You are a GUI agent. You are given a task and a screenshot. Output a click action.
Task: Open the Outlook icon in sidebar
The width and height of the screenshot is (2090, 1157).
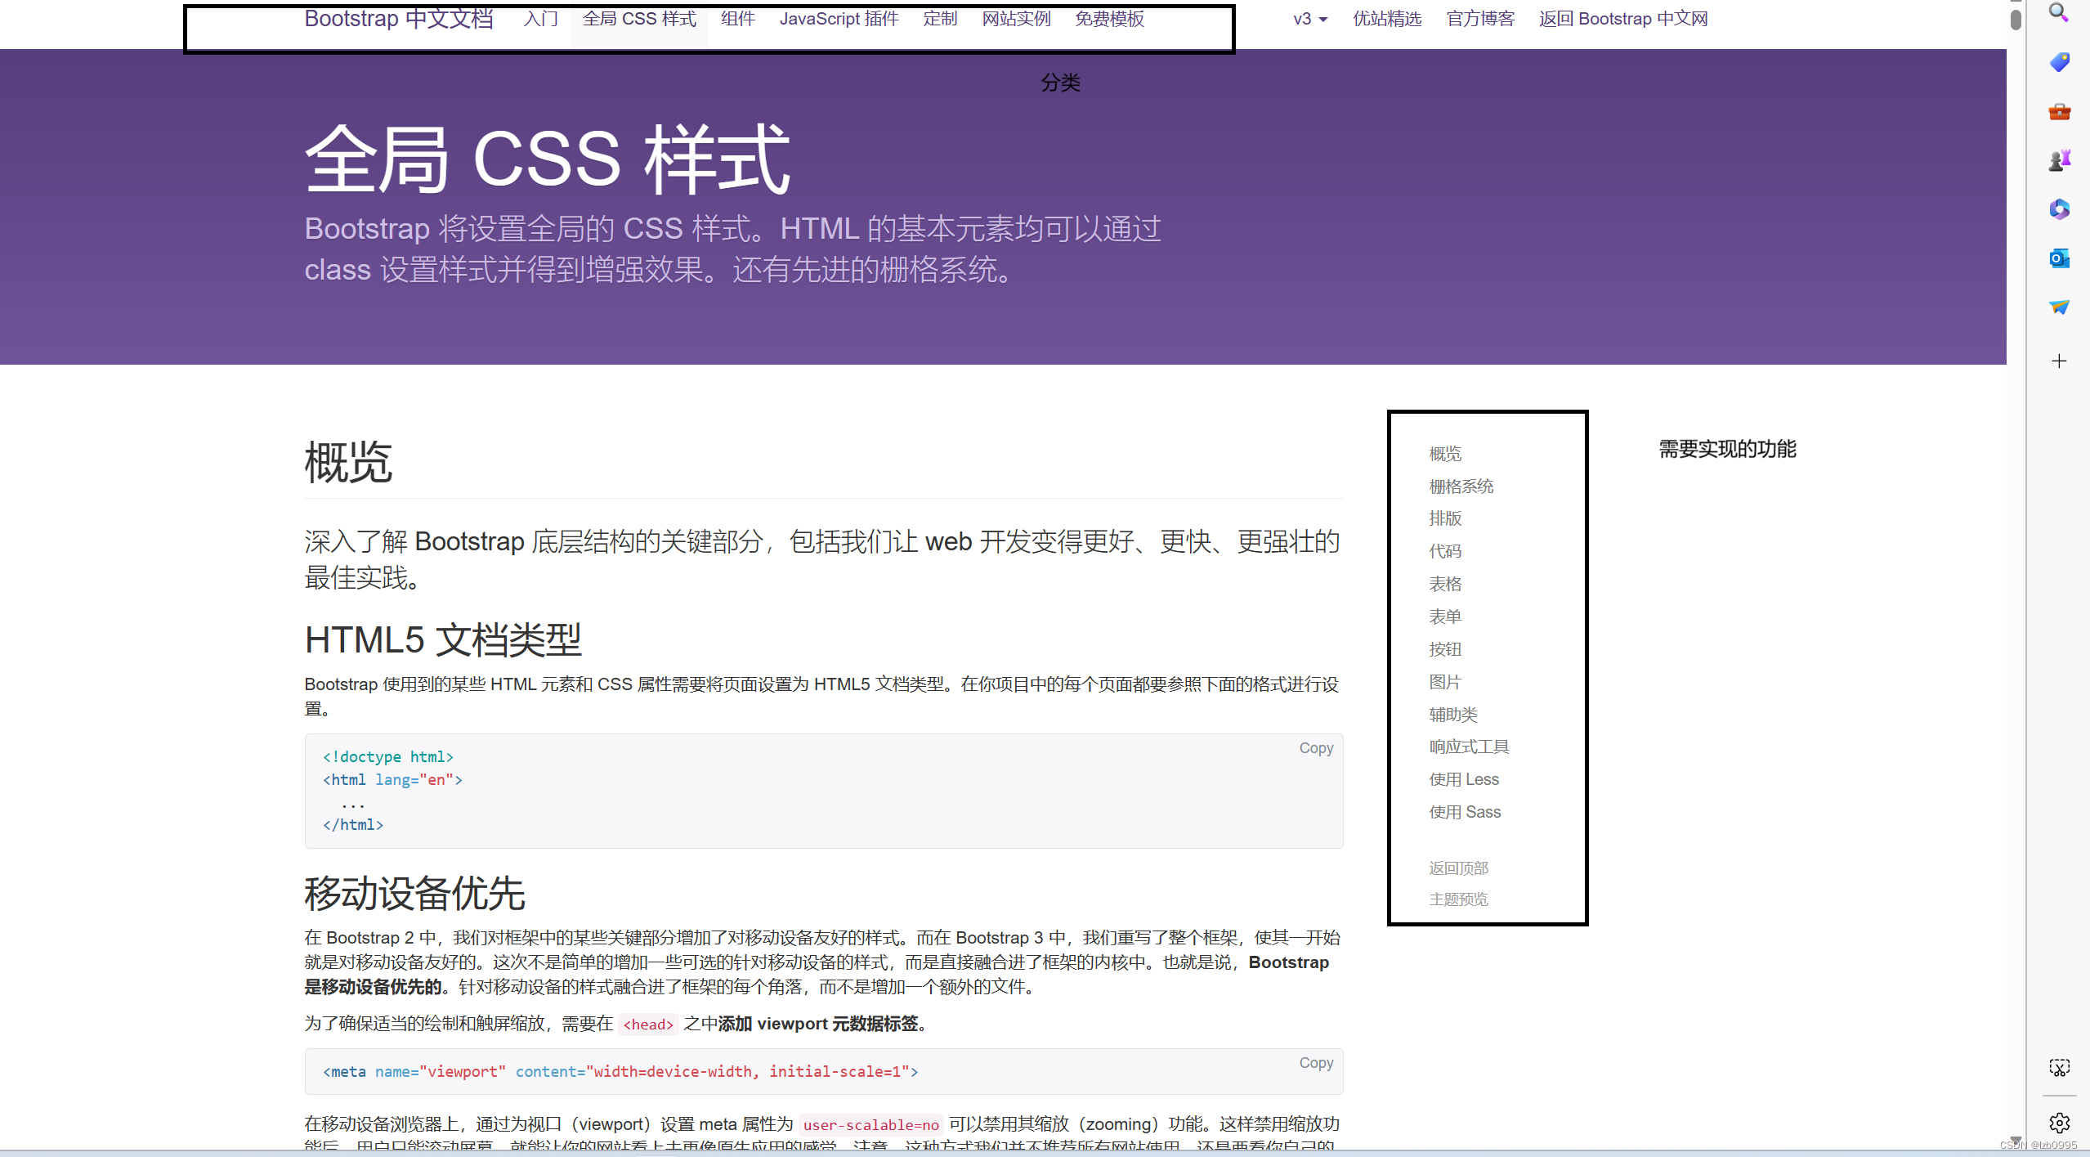2058,258
